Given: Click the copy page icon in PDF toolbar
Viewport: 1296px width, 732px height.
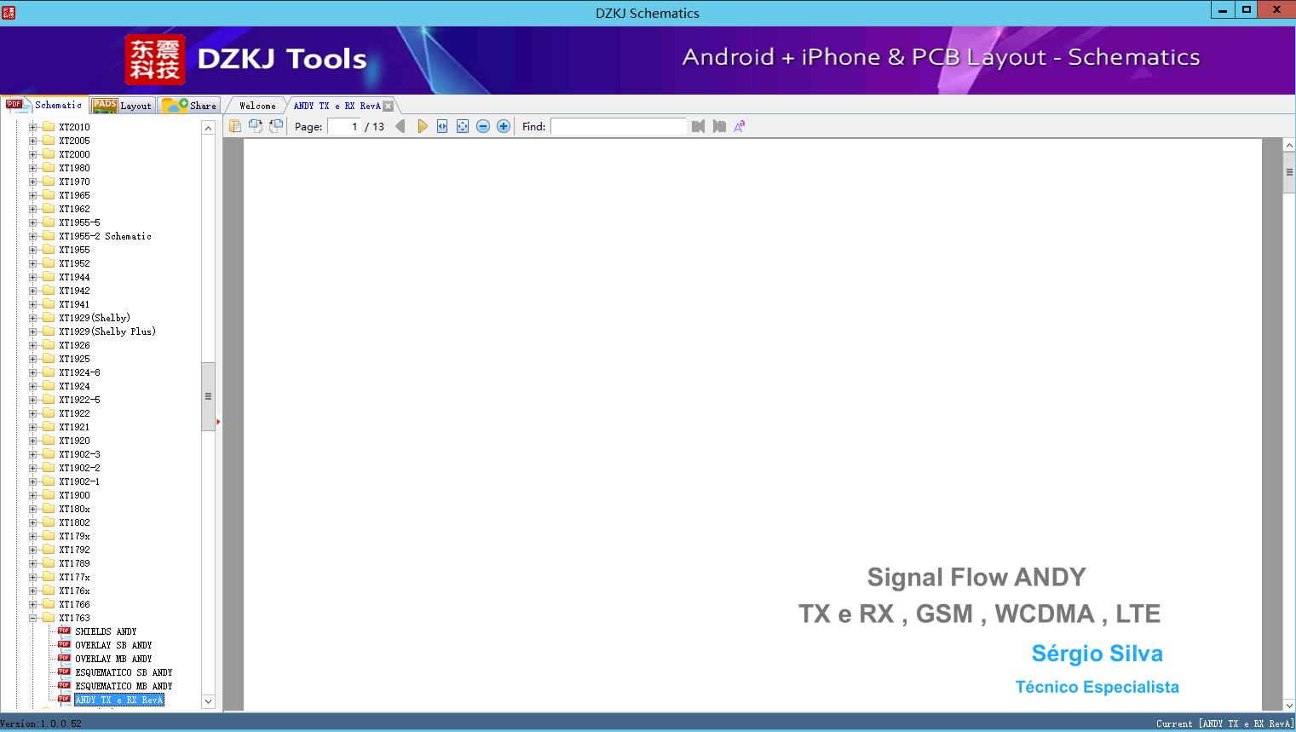Looking at the screenshot, I should coord(235,126).
